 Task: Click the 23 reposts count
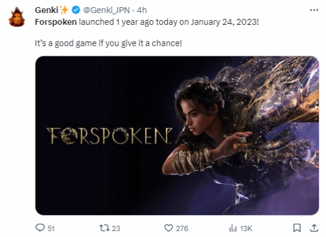point(116,229)
